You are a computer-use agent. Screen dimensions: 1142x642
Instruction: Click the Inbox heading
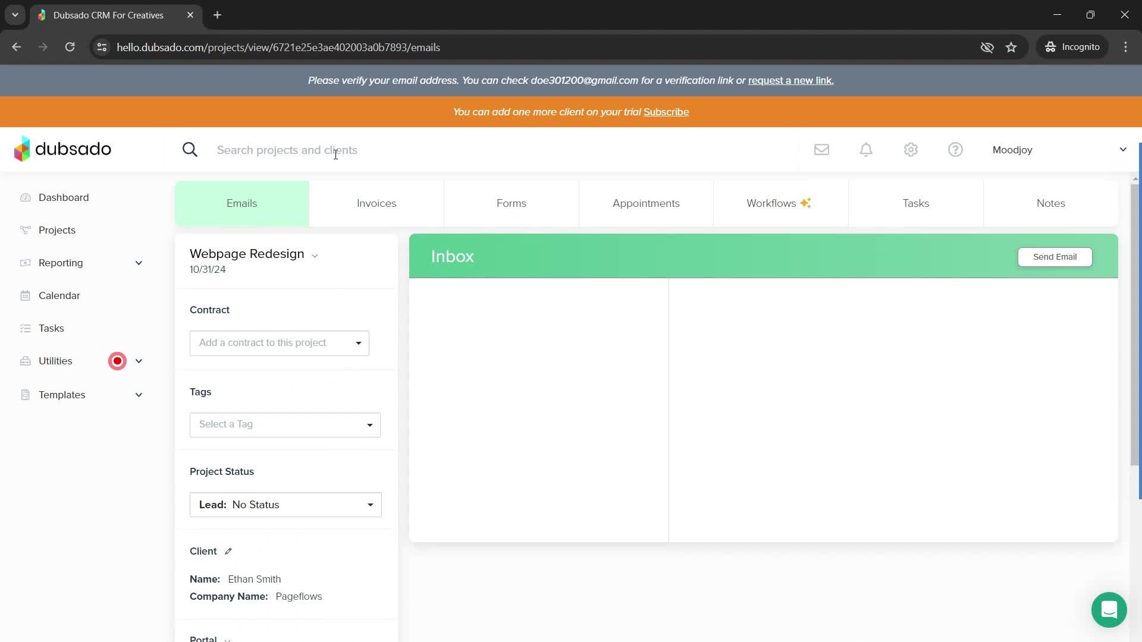coord(452,256)
